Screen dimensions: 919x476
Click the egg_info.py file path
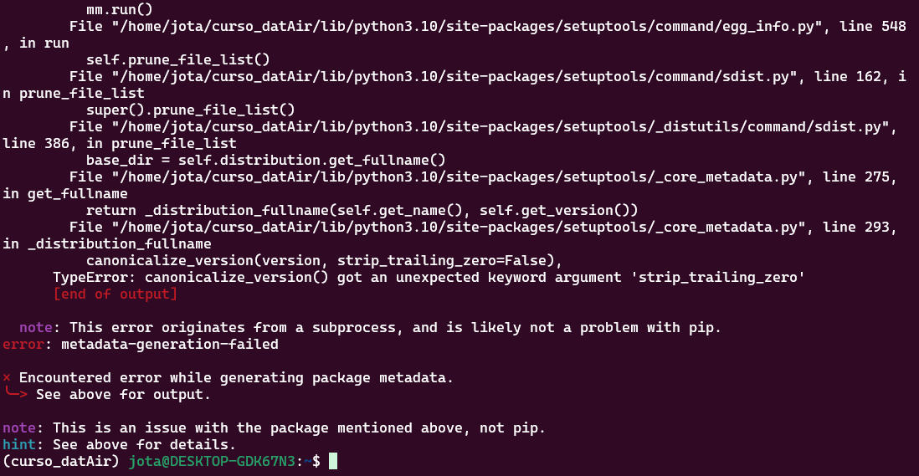(x=466, y=26)
